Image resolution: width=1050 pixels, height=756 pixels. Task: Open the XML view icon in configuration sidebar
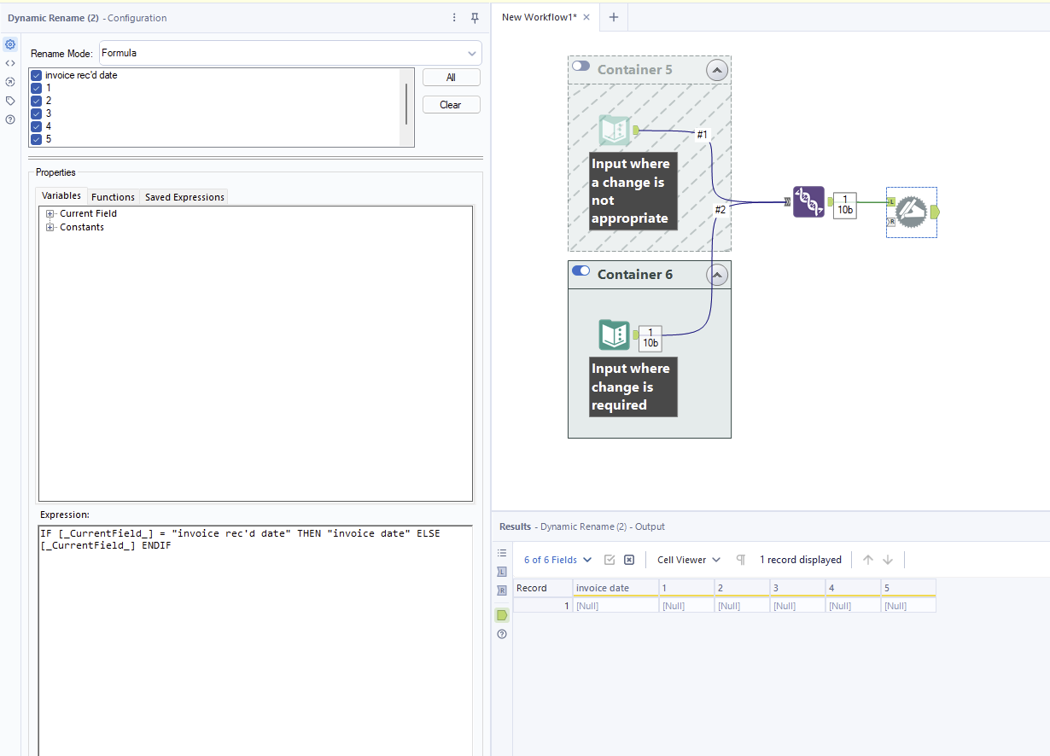pyautogui.click(x=10, y=62)
